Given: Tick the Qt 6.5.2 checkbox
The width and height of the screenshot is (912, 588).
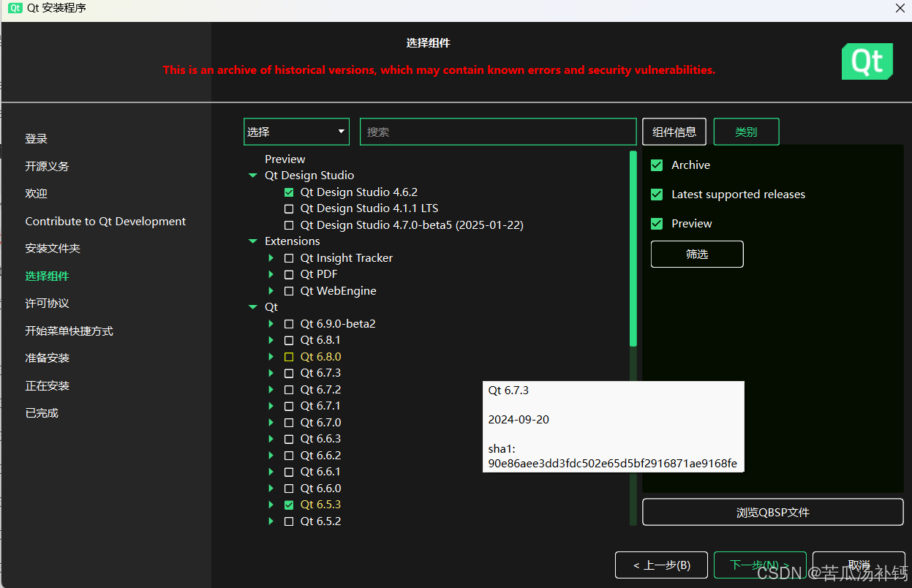Looking at the screenshot, I should click(x=289, y=521).
